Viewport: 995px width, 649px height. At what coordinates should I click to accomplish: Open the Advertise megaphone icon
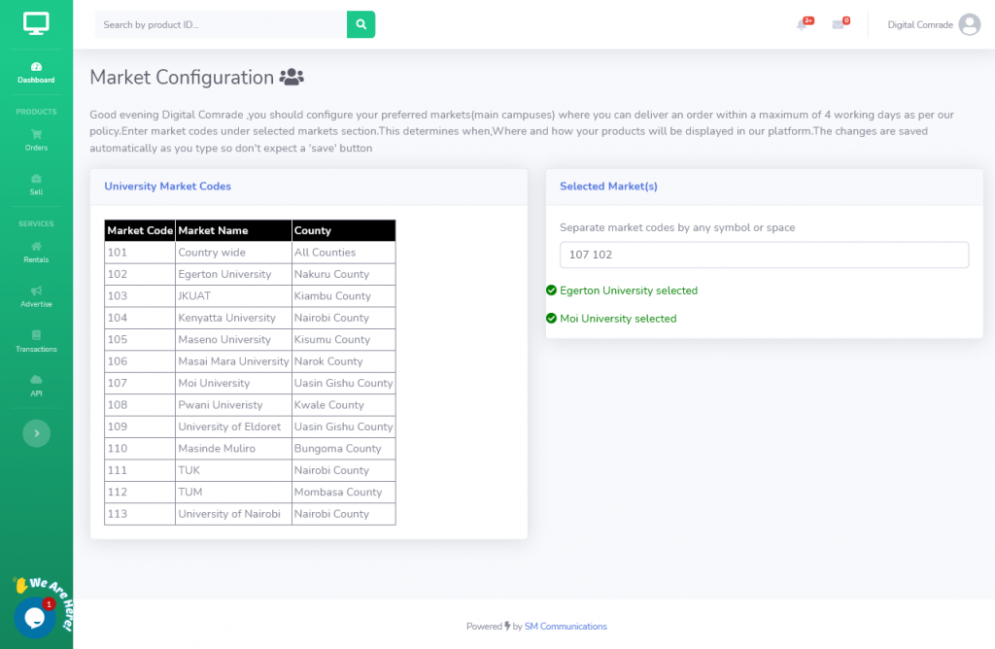point(36,290)
